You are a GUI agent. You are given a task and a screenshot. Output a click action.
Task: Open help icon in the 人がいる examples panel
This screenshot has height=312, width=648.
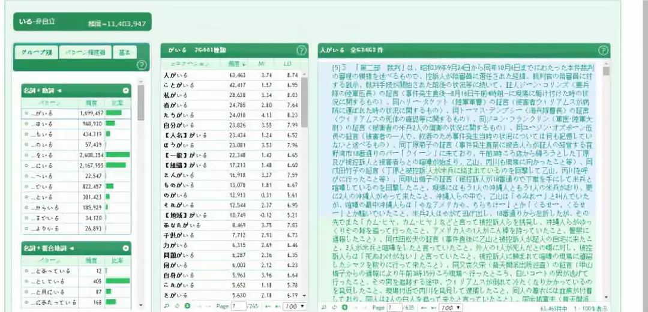point(603,50)
